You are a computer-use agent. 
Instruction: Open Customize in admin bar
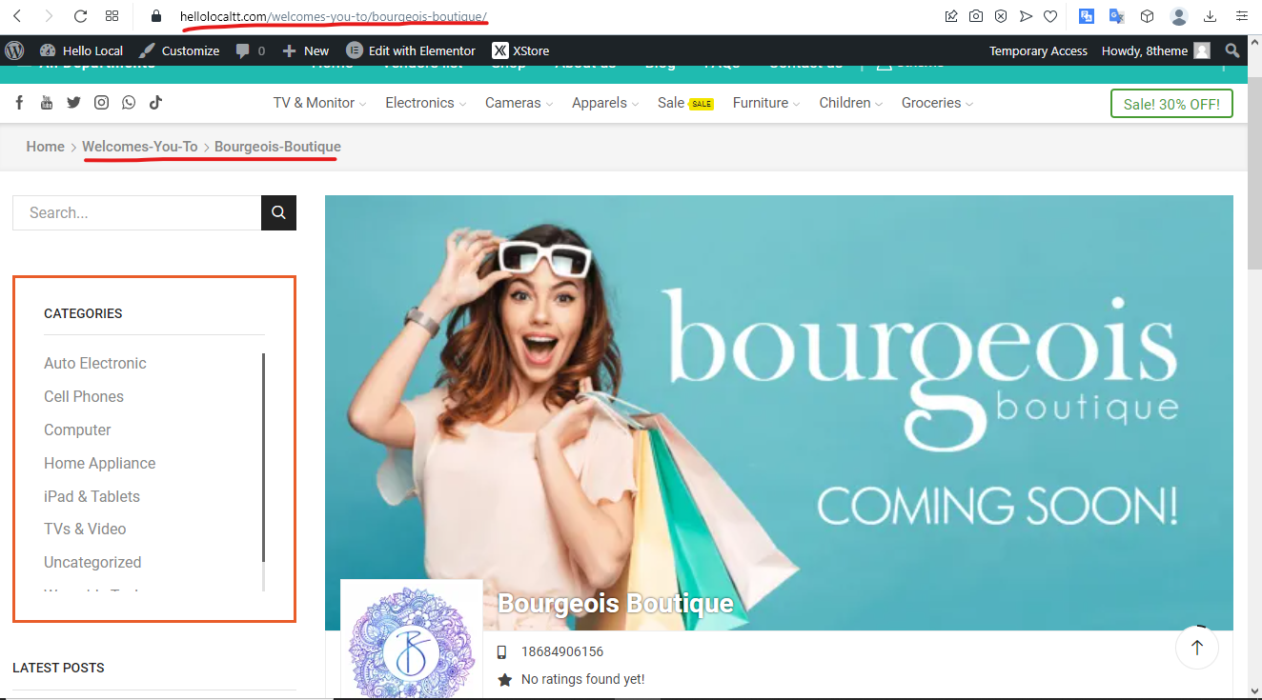pos(179,50)
